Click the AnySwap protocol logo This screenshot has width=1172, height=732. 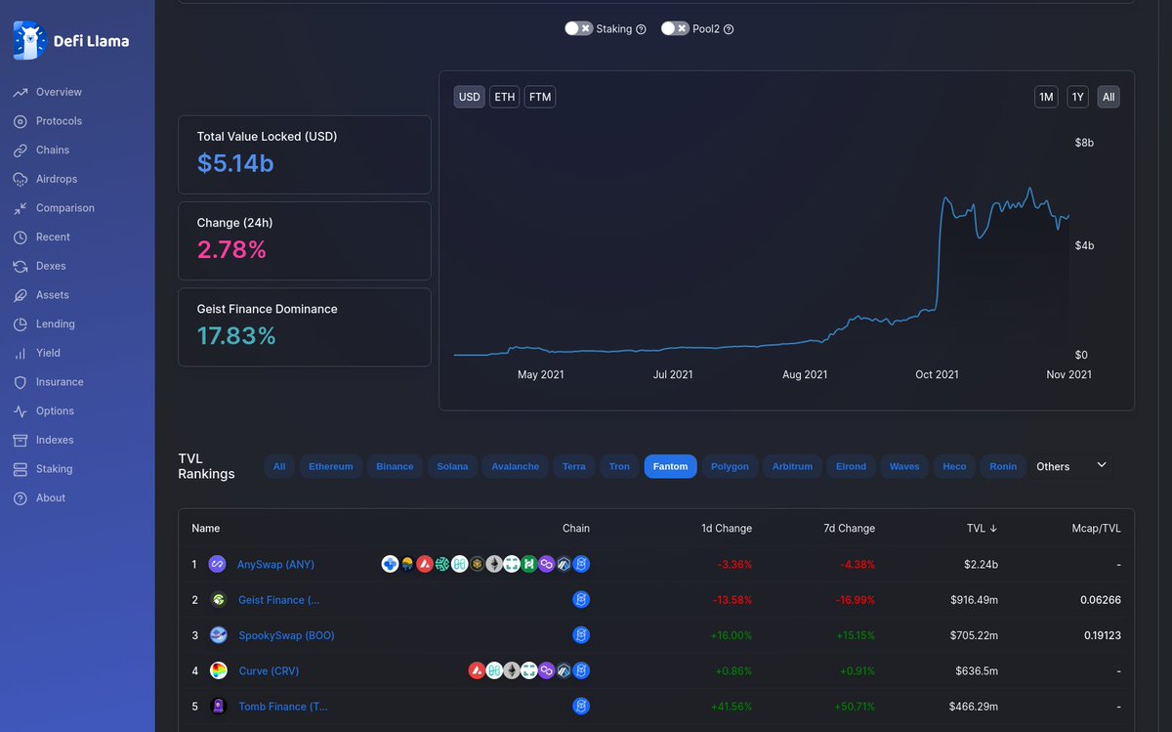[218, 564]
